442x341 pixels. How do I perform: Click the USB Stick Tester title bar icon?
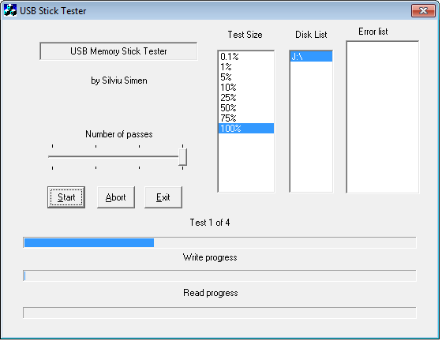[10, 10]
